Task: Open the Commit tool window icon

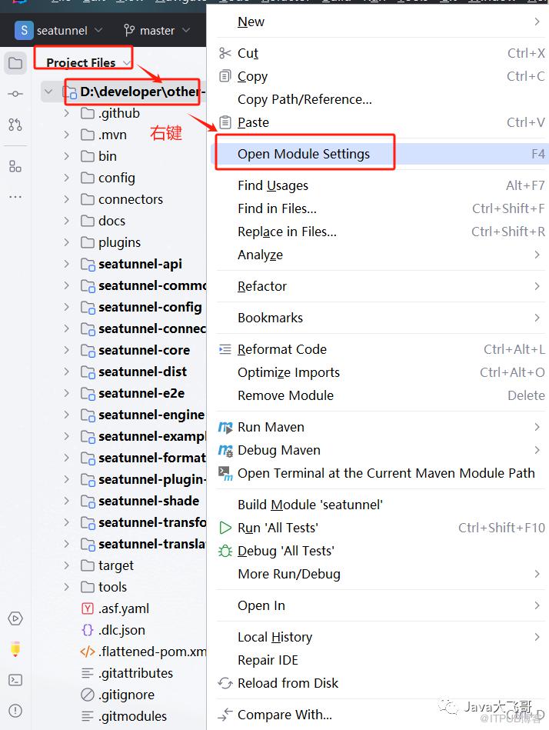Action: coord(15,94)
